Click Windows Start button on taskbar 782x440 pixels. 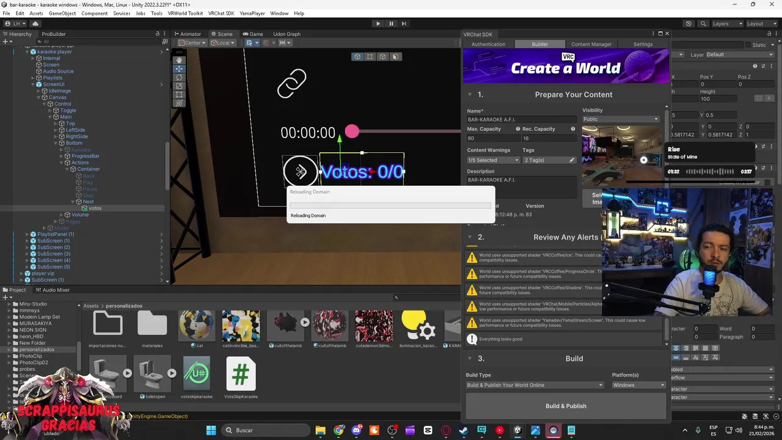211,430
